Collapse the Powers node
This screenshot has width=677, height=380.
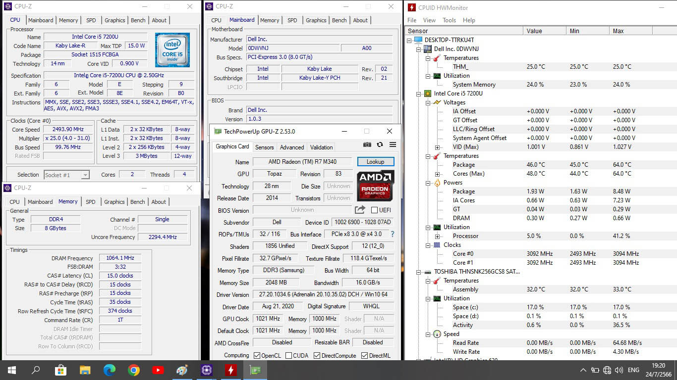coord(428,183)
